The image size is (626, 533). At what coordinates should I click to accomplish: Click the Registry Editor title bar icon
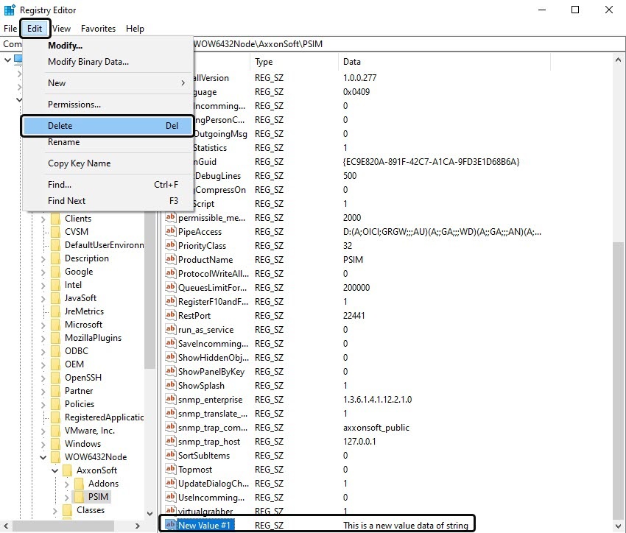click(10, 10)
